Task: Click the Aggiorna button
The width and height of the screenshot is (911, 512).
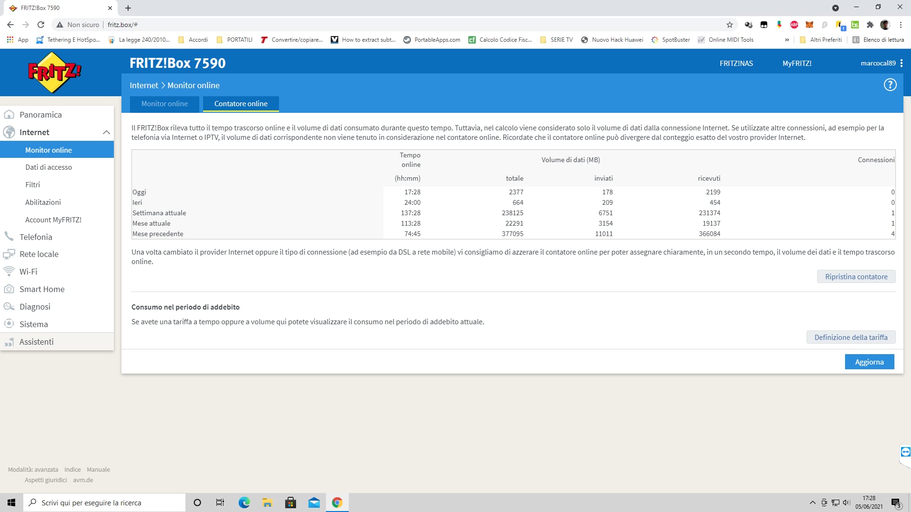Action: [x=869, y=362]
